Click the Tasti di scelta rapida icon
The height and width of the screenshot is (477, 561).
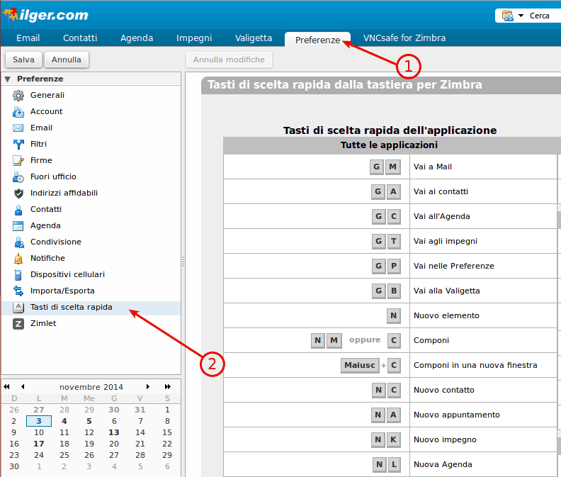(x=18, y=308)
